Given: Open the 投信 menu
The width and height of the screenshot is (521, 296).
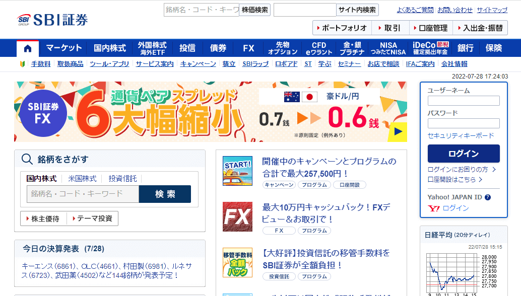Looking at the screenshot, I should point(187,48).
